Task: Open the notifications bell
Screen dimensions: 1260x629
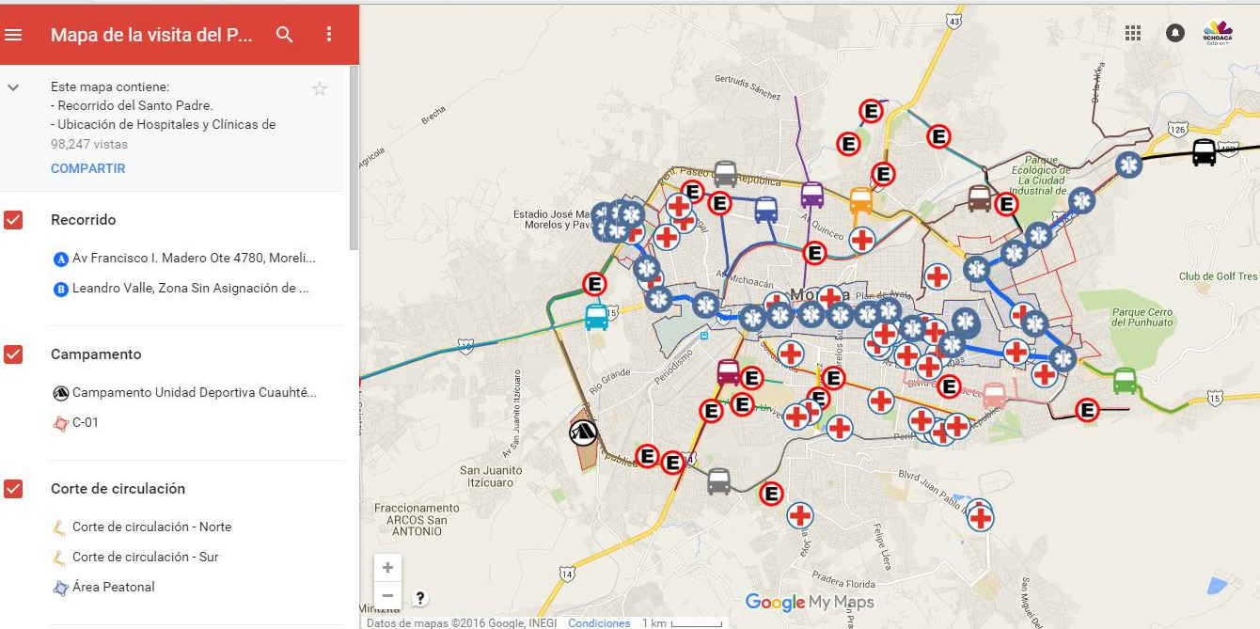Action: 1174,33
